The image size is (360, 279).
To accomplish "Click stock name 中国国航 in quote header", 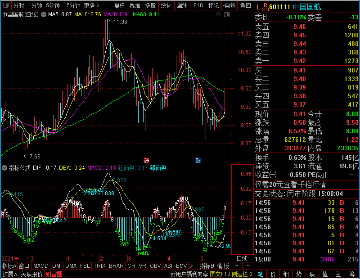I will [x=307, y=7].
